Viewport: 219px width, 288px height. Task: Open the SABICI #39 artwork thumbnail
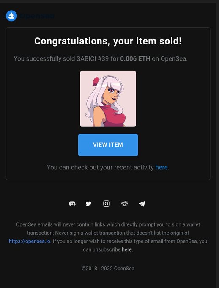108,99
